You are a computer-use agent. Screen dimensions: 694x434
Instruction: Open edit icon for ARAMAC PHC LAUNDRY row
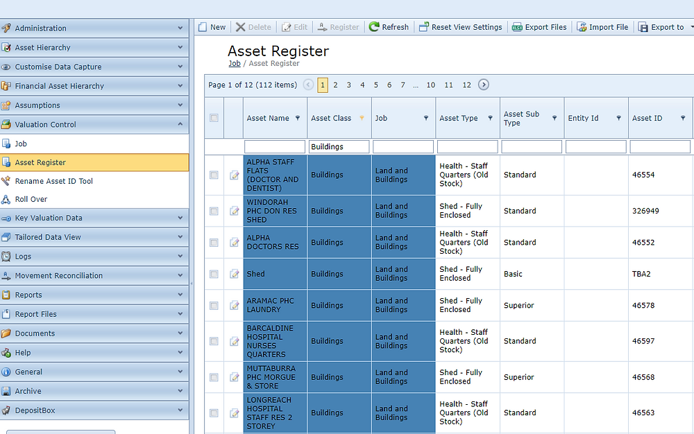(x=234, y=305)
